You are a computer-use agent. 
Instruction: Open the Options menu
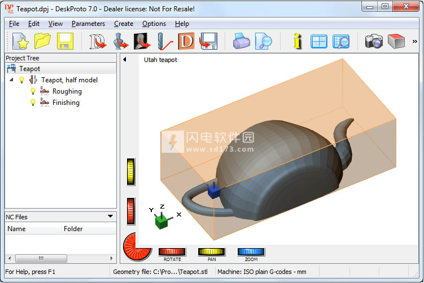(154, 24)
